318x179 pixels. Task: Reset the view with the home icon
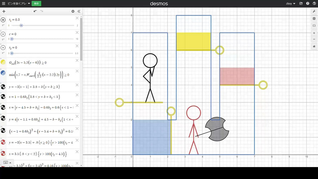click(314, 46)
